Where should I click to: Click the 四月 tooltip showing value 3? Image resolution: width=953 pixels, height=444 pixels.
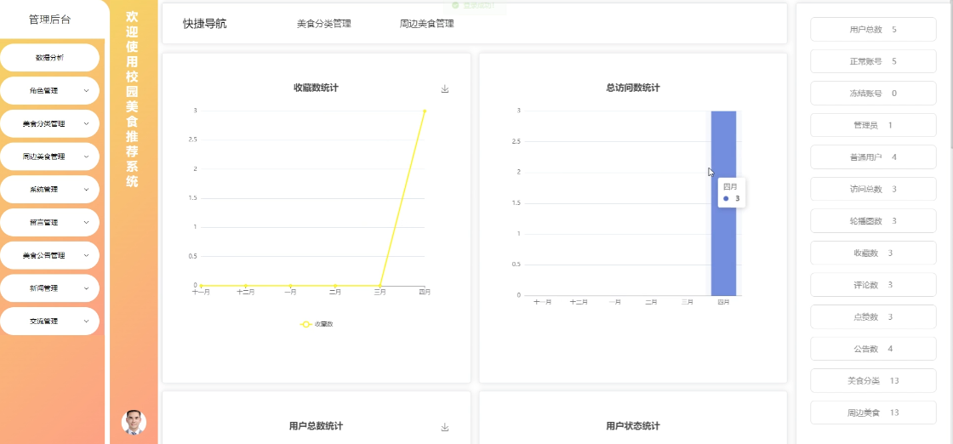(x=732, y=193)
